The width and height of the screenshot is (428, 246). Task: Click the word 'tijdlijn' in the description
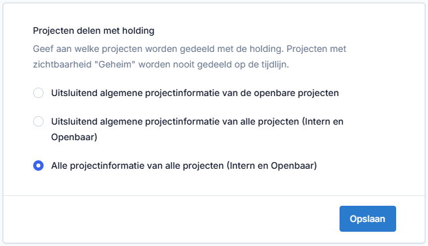pyautogui.click(x=273, y=64)
